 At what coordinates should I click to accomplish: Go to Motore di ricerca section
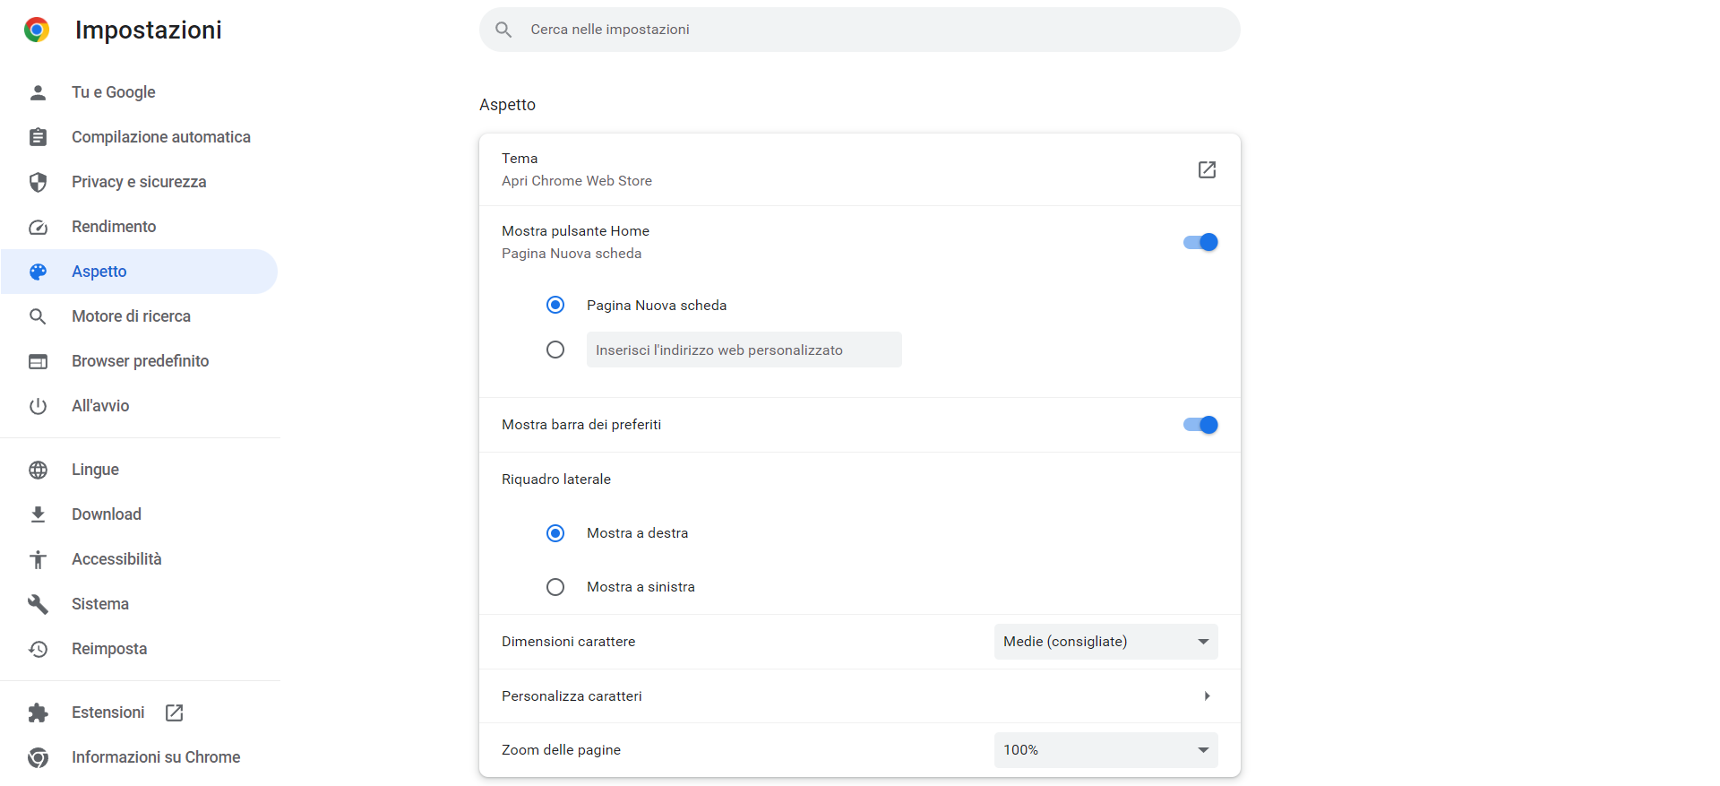(x=131, y=316)
